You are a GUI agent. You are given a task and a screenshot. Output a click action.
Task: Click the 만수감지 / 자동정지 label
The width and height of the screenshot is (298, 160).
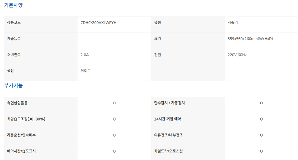click(170, 103)
